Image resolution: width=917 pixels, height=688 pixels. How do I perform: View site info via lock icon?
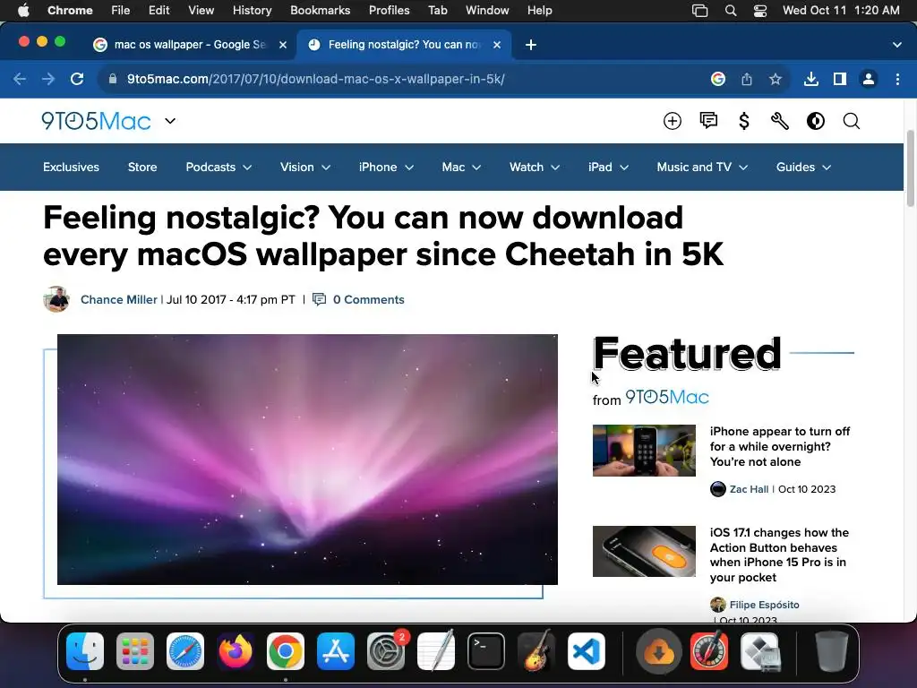[x=113, y=79]
